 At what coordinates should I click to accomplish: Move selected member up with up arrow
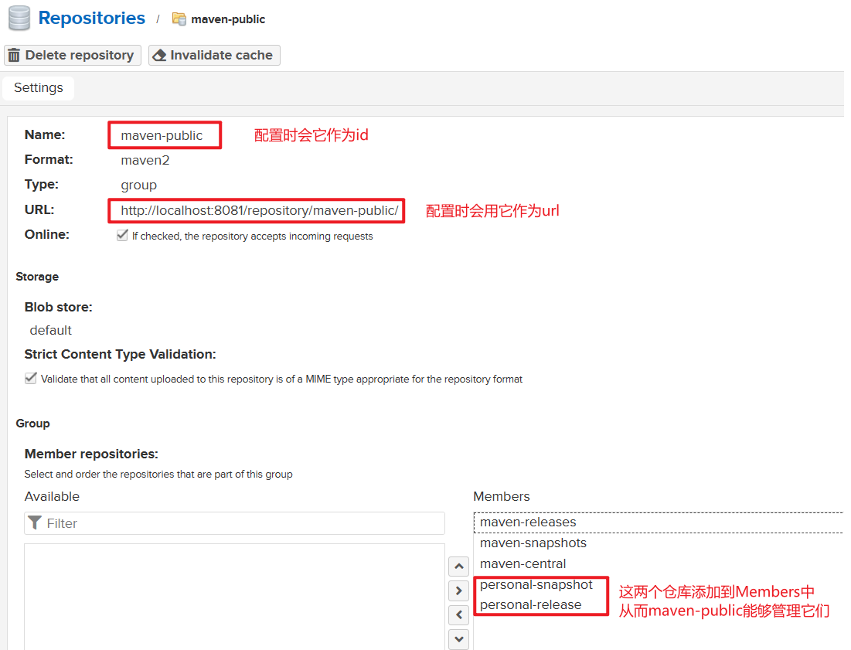tap(458, 567)
